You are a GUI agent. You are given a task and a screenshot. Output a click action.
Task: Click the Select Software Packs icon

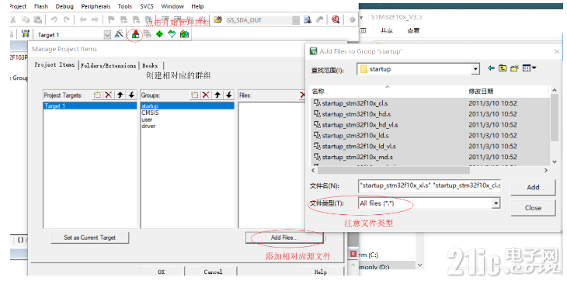172,34
